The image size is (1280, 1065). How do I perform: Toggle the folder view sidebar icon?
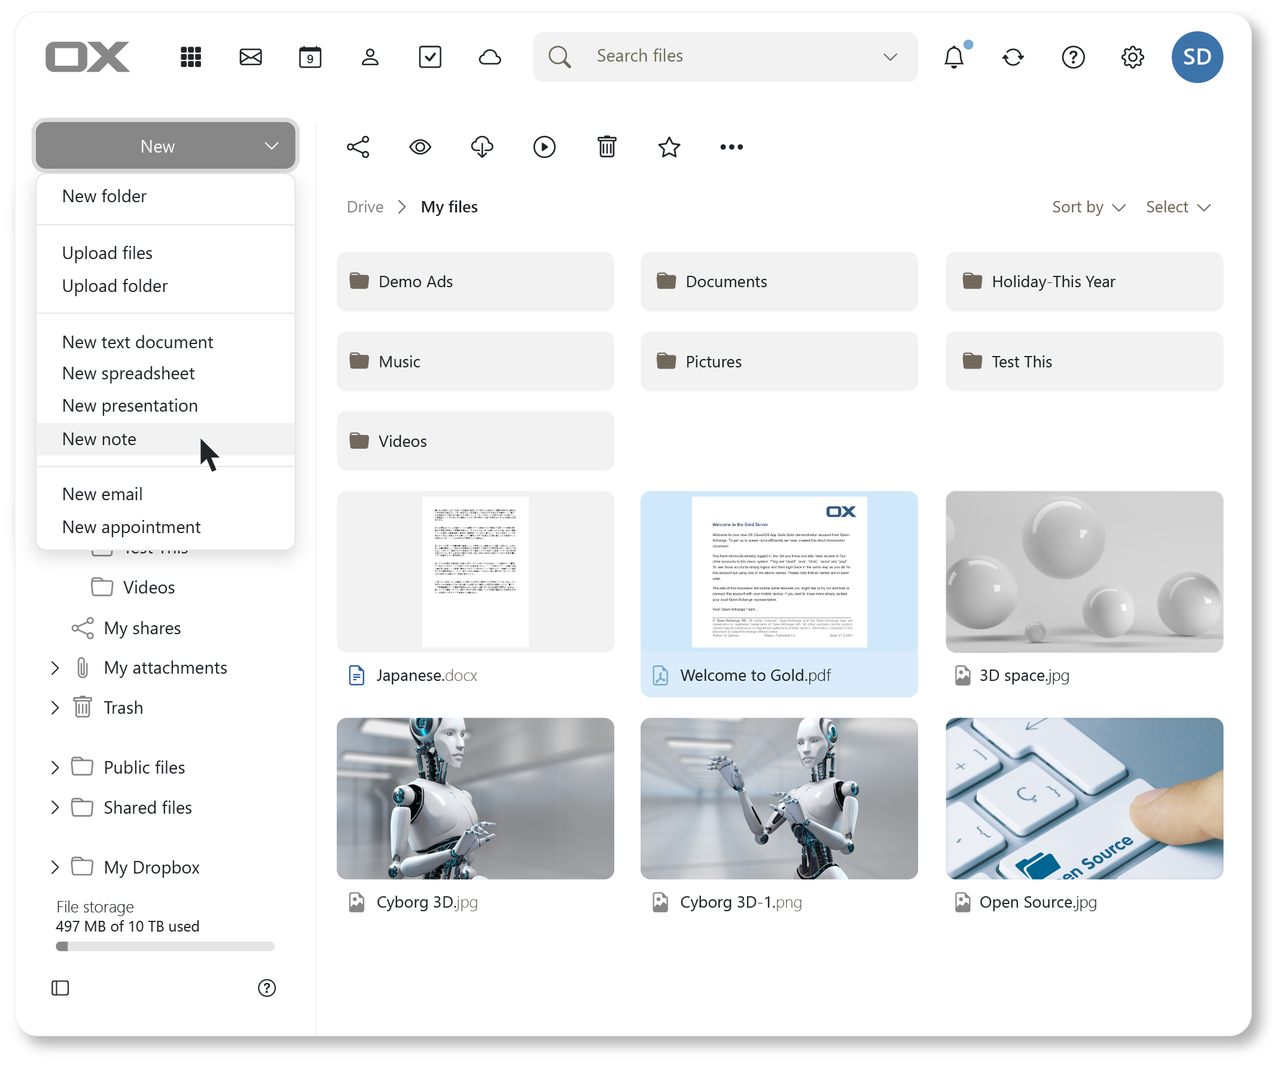[x=60, y=988]
